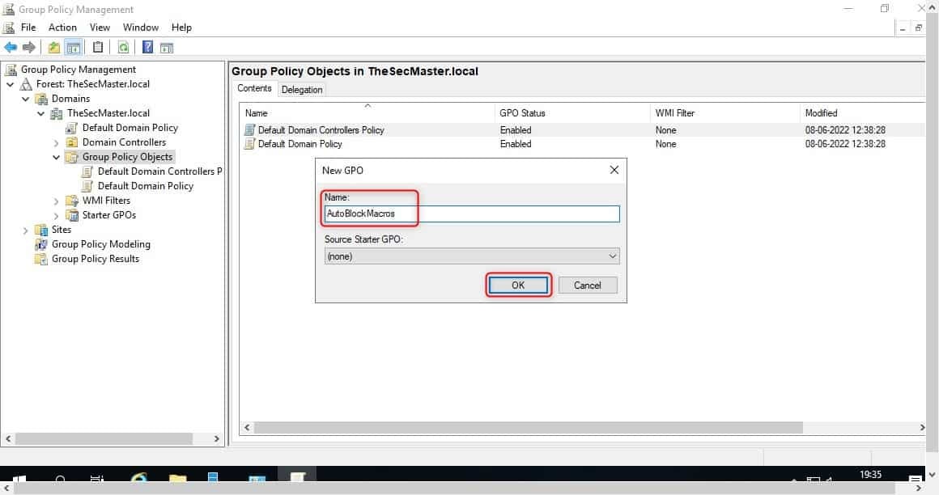Toggle Show/Hide Console Tree toolbar icon

pyautogui.click(x=73, y=47)
